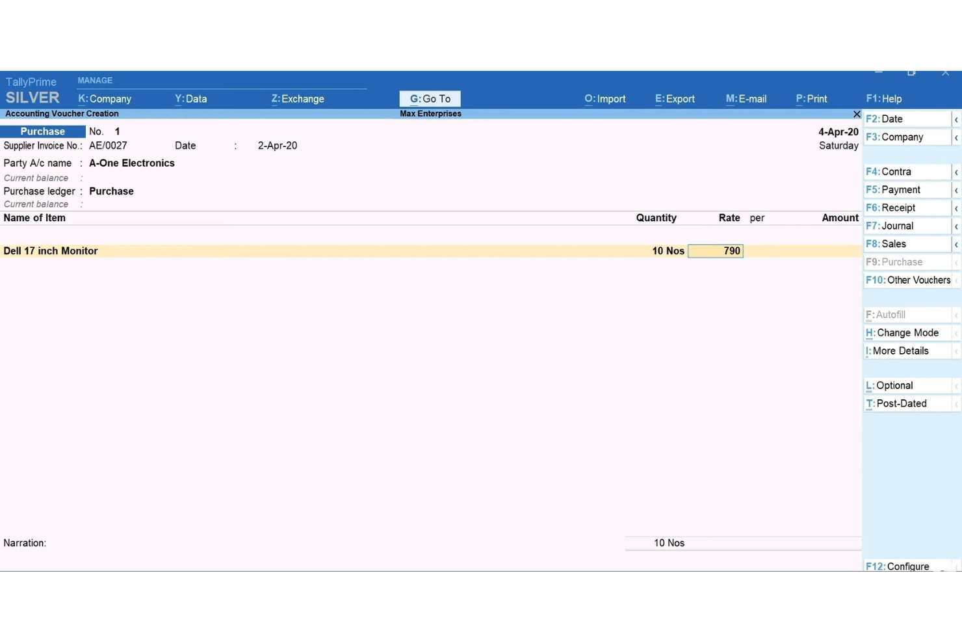Open the M: E-mail menu

(x=746, y=99)
